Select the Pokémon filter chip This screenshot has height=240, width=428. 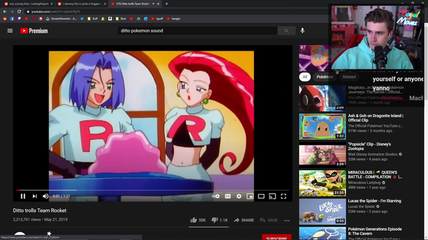click(x=324, y=77)
